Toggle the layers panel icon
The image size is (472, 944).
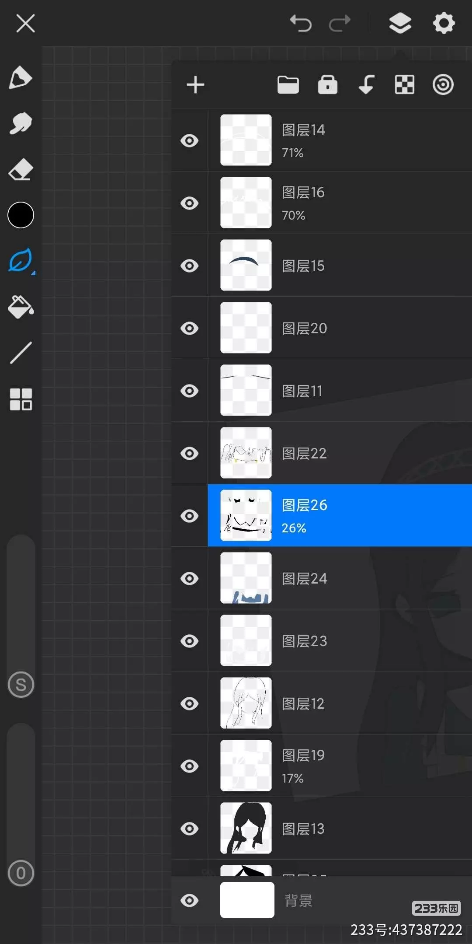(400, 23)
